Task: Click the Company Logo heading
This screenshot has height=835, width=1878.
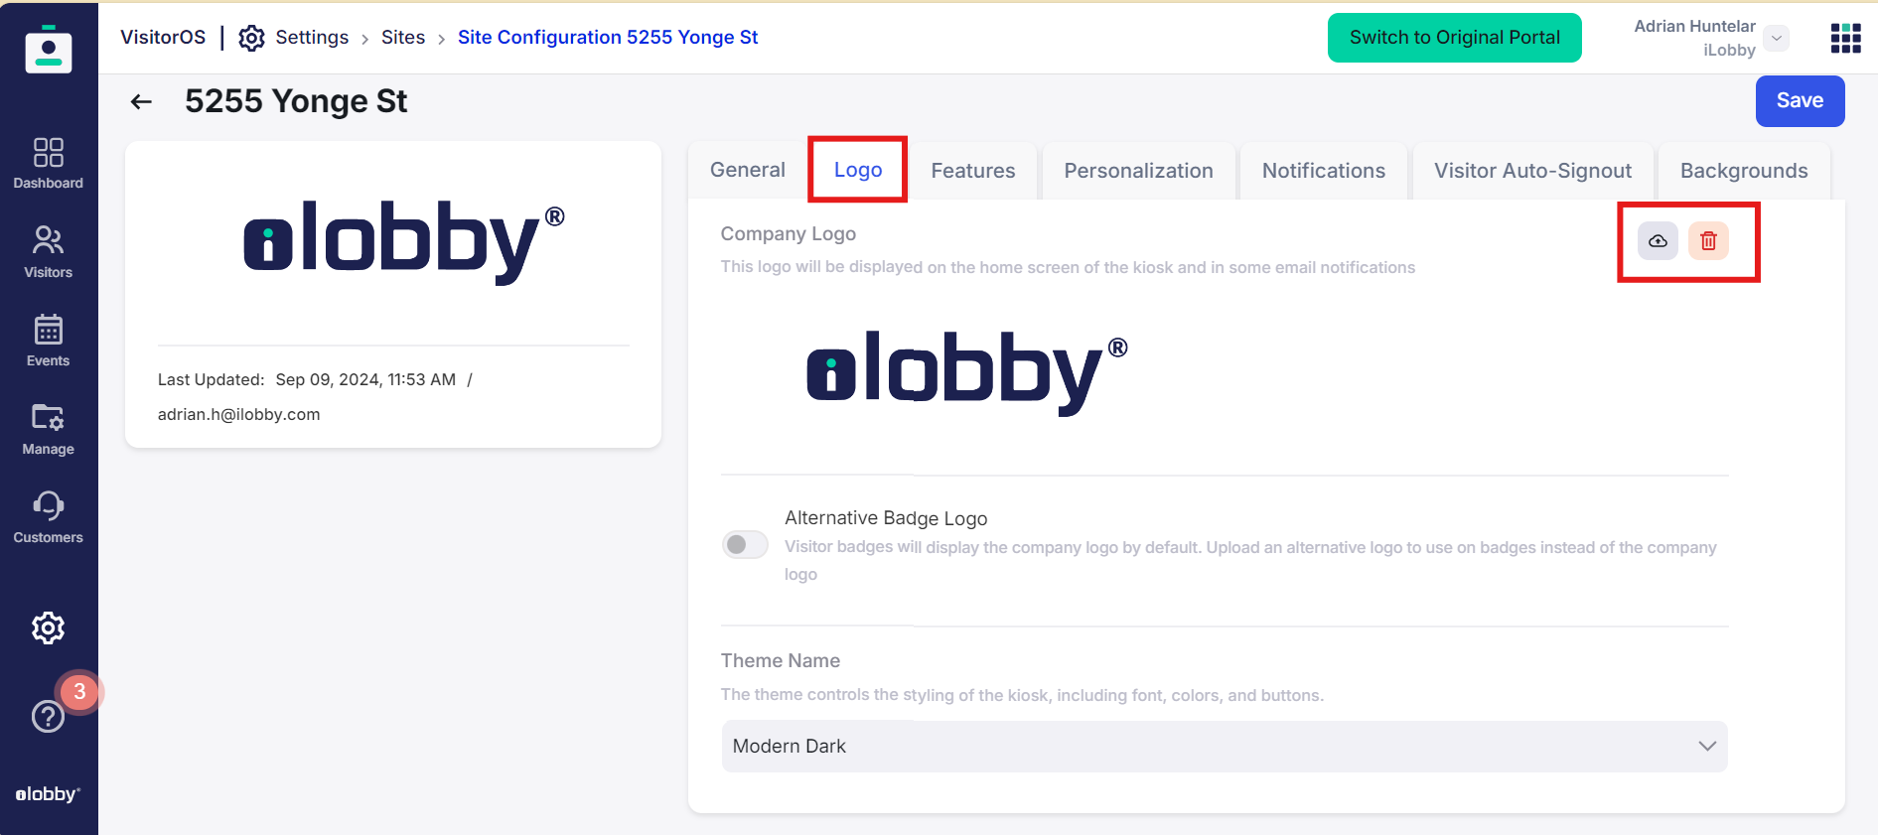Action: (x=789, y=234)
